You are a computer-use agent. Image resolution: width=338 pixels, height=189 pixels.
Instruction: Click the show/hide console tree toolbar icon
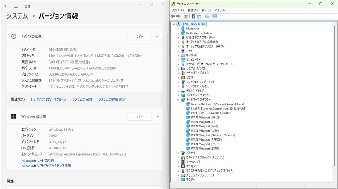(x=186, y=17)
